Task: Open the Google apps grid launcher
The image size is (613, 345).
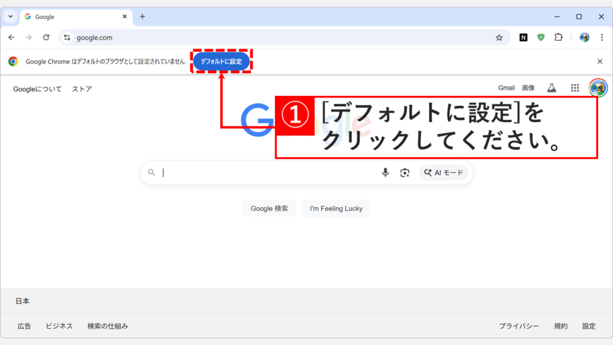Action: coord(575,87)
